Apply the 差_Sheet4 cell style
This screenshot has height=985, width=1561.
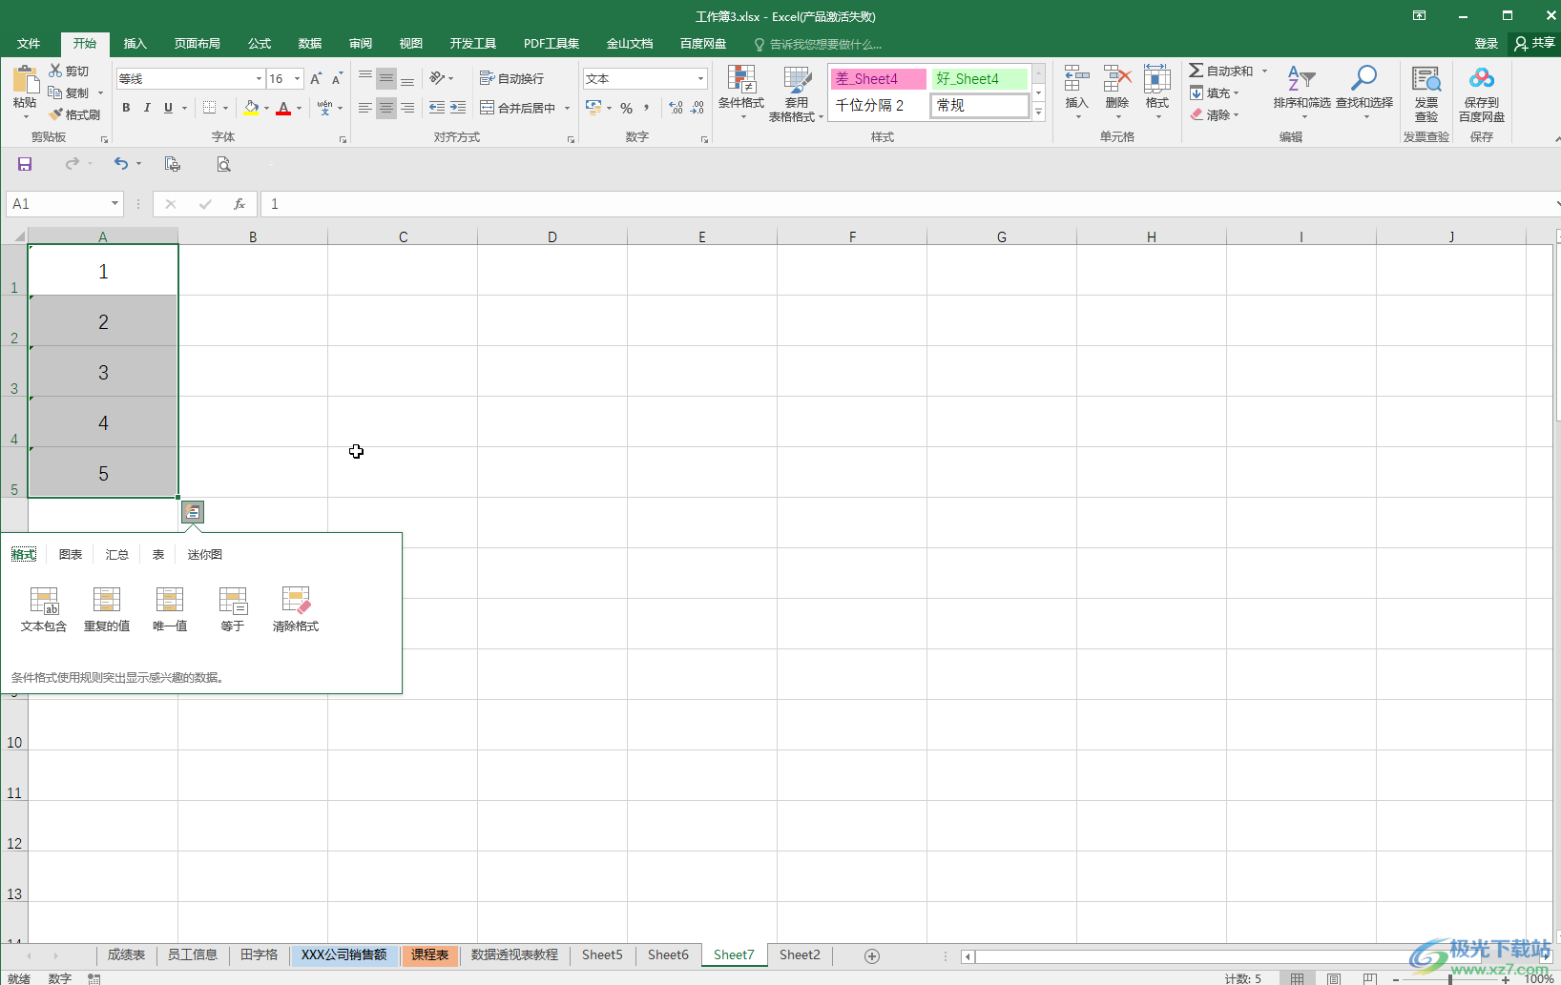(878, 78)
